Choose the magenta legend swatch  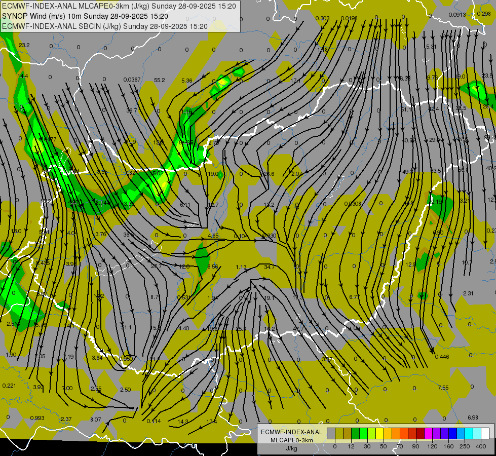tap(428, 433)
